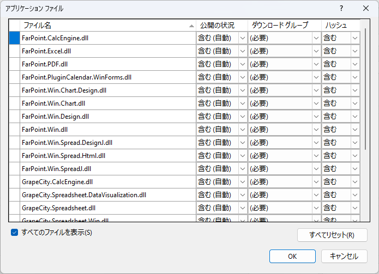This screenshot has height=274, width=379.
Task: Click sort arrow in ファイル名 column header
Action: point(191,26)
